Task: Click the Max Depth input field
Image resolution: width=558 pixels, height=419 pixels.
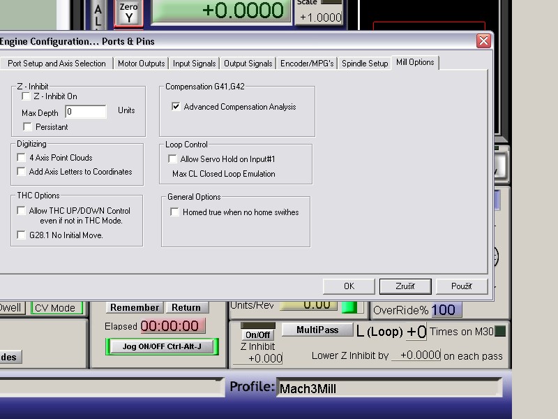Action: tap(86, 112)
